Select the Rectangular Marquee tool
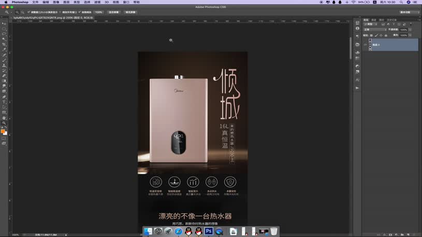Image resolution: width=422 pixels, height=237 pixels. [x=4, y=29]
